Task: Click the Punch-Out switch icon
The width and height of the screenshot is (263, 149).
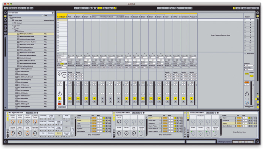Action: click(178, 8)
